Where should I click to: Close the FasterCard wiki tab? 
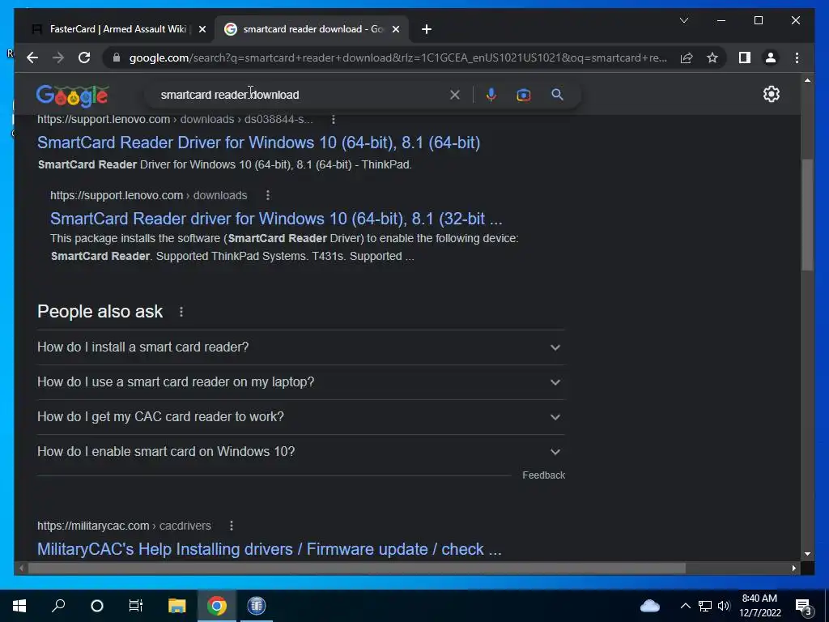tap(202, 29)
